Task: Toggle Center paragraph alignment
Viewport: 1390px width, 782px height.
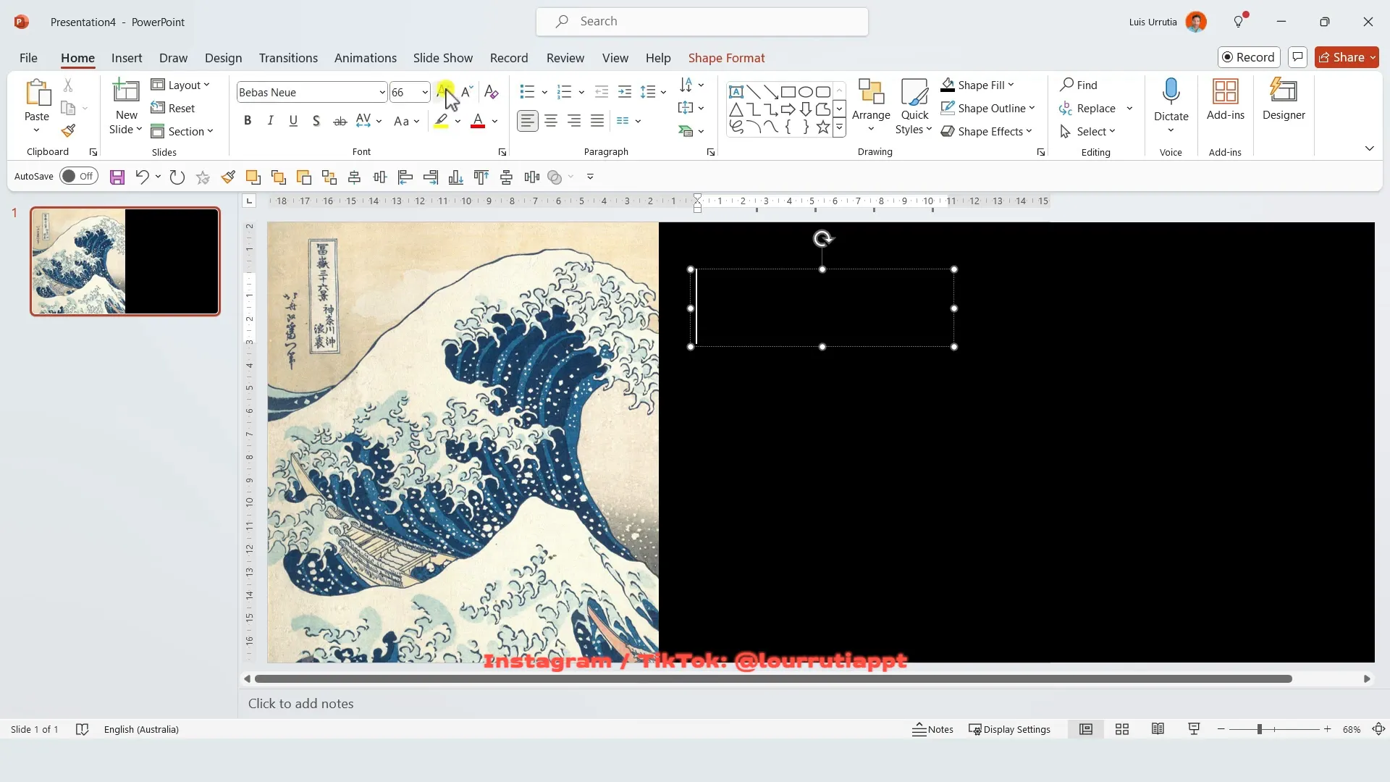Action: coord(551,121)
